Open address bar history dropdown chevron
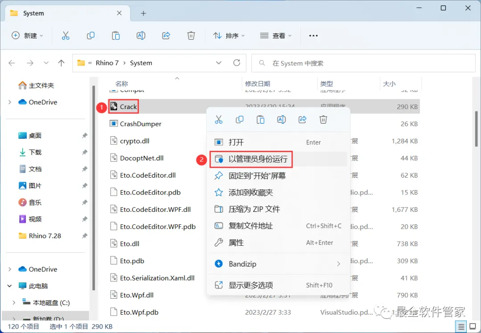481x333 pixels. [x=219, y=63]
